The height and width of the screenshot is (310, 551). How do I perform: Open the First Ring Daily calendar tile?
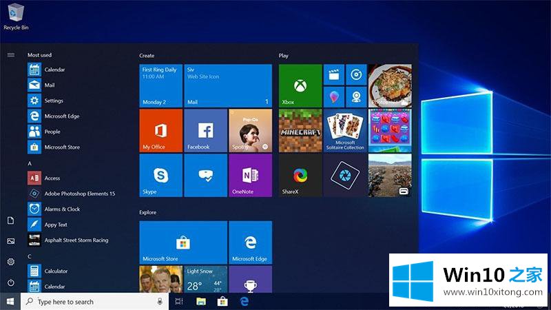coord(161,85)
